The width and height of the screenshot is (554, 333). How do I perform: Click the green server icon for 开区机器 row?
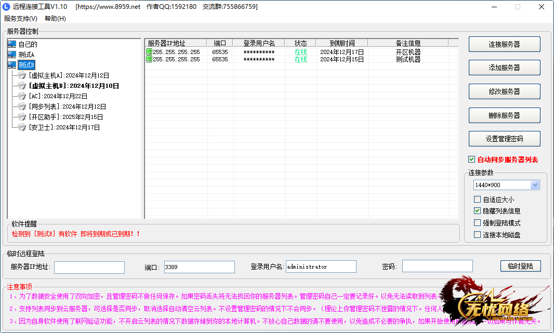point(149,52)
